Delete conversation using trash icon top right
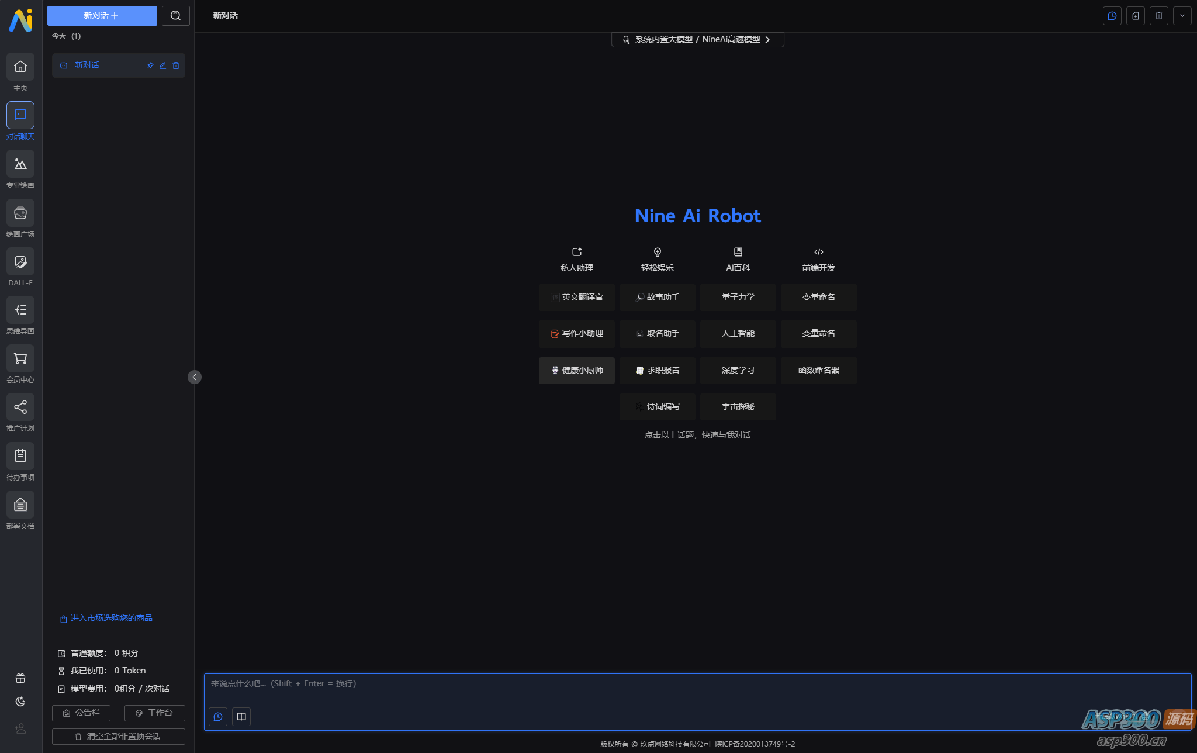This screenshot has width=1197, height=753. (1159, 16)
